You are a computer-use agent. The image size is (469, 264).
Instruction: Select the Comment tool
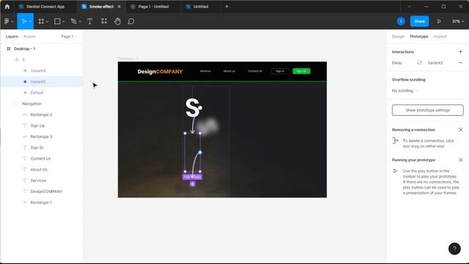pyautogui.click(x=131, y=21)
